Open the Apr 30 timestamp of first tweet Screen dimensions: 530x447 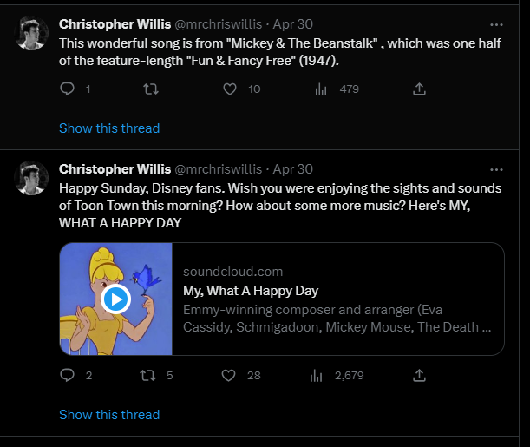(x=292, y=24)
